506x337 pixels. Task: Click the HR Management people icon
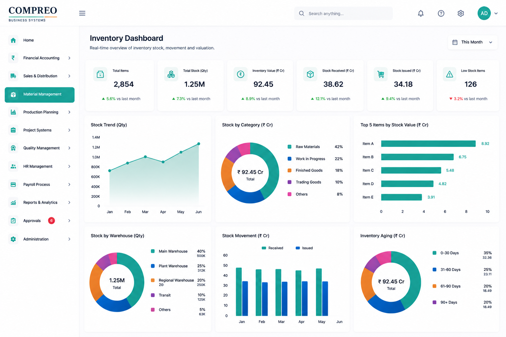pyautogui.click(x=13, y=166)
